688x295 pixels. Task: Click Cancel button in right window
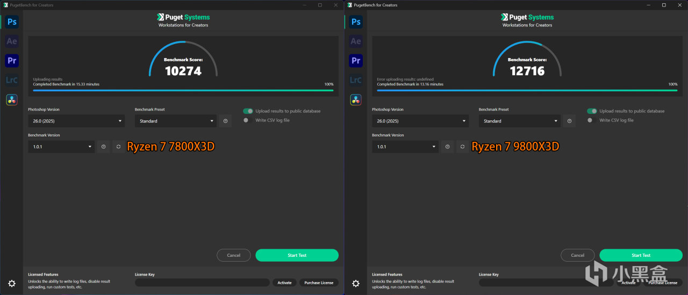click(x=578, y=255)
